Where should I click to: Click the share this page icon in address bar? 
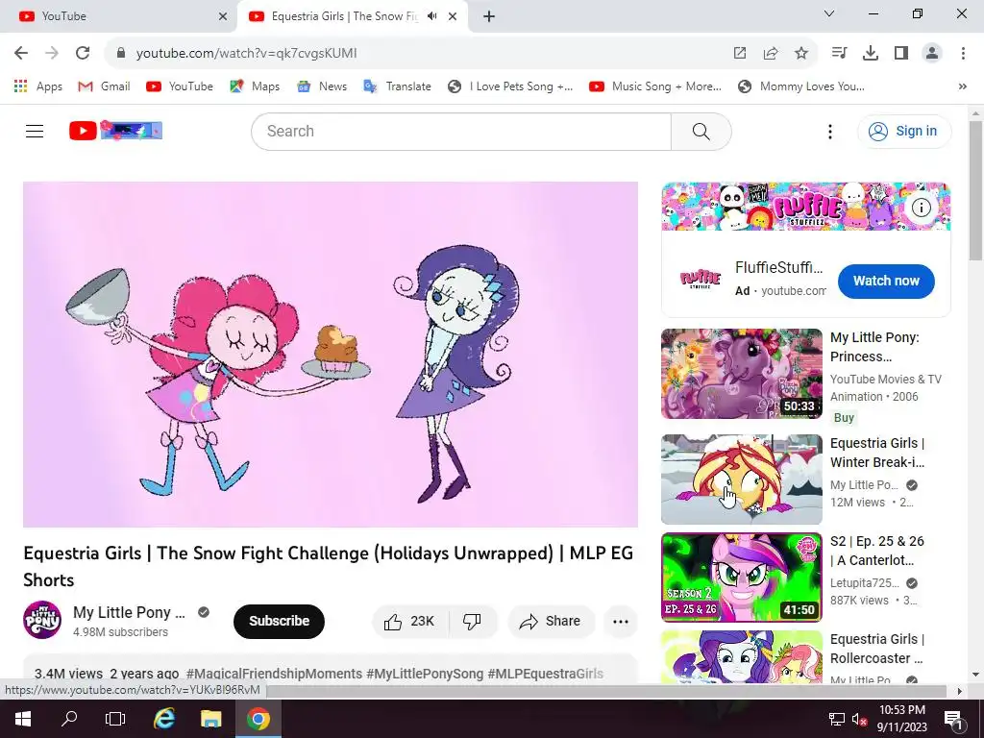click(x=771, y=54)
